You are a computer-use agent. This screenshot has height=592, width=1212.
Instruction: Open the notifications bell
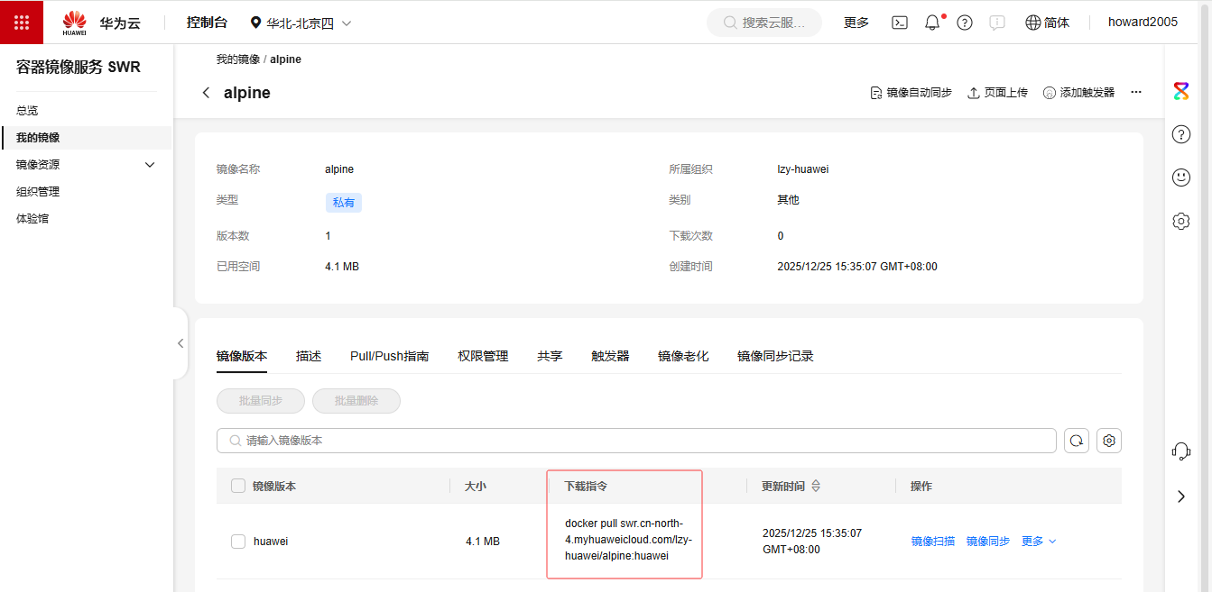point(932,23)
